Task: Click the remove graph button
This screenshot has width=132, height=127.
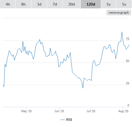Action: coord(119,13)
